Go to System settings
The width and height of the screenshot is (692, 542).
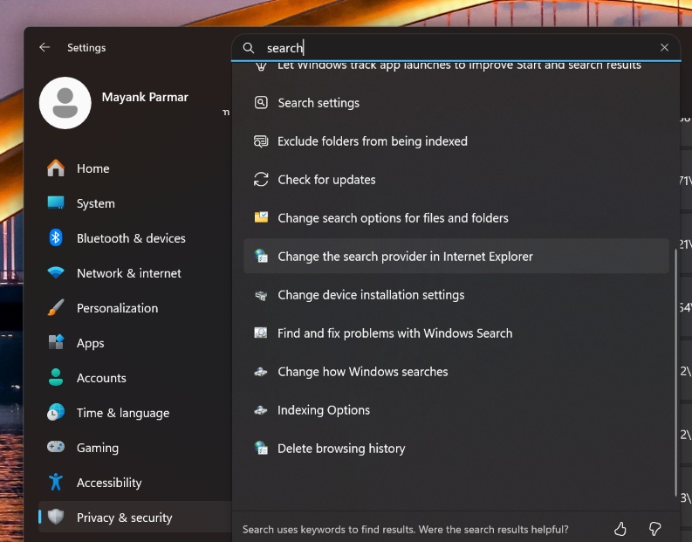[96, 203]
